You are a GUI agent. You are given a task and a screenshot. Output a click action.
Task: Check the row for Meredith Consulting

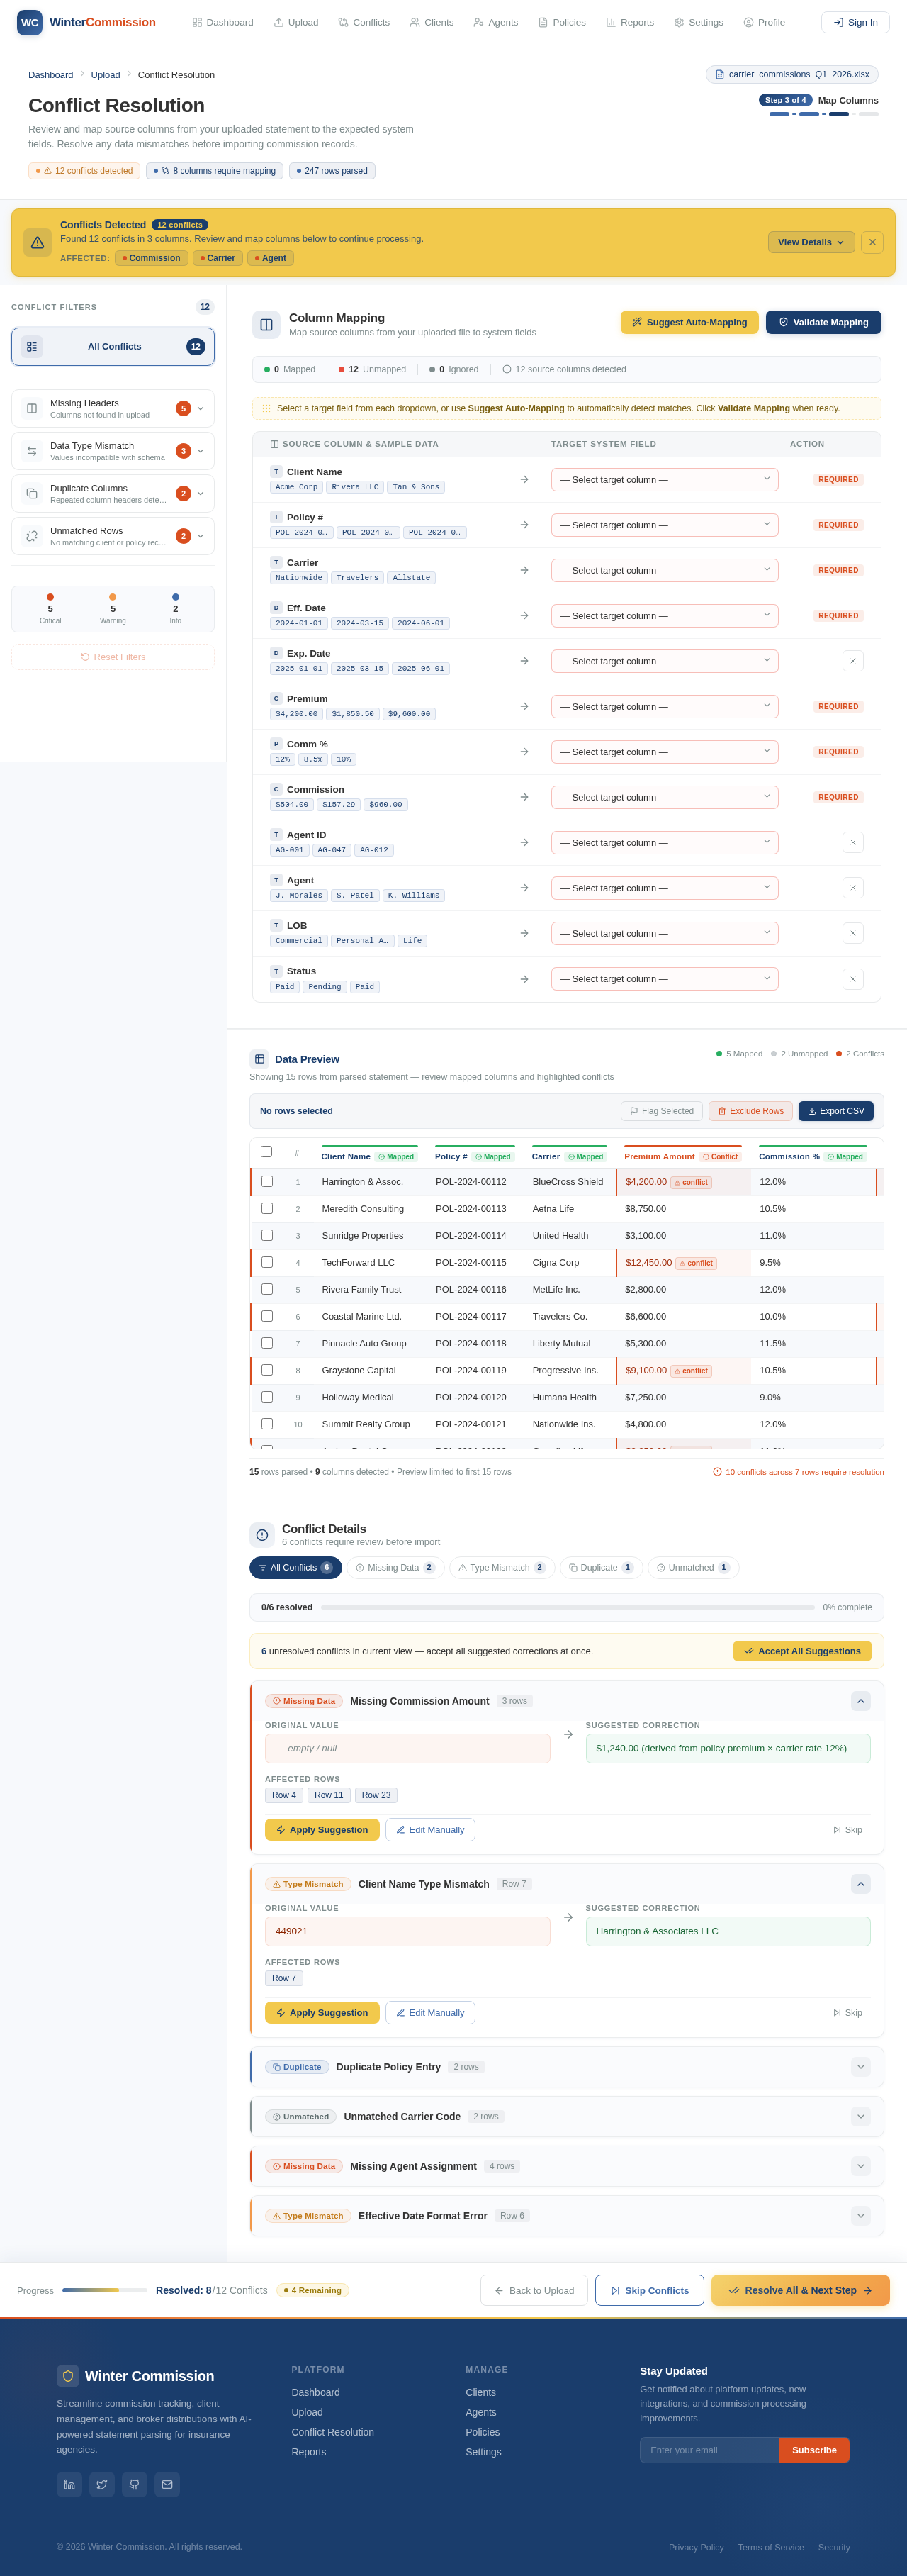pos(266,1208)
